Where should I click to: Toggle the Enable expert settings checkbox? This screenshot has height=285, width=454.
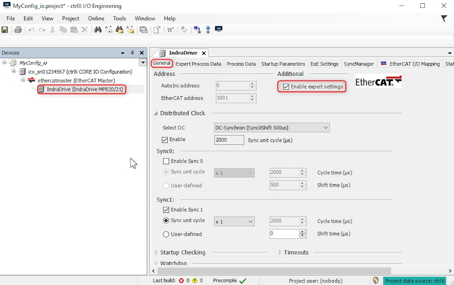coord(286,87)
